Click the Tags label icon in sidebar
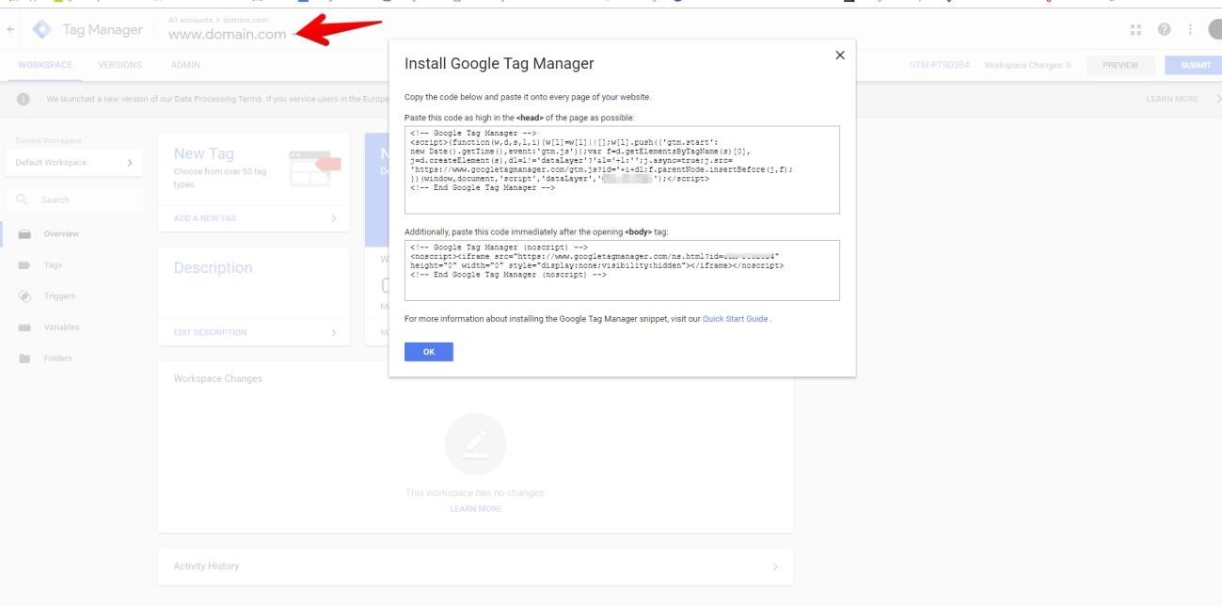This screenshot has height=605, width=1222. (x=24, y=265)
